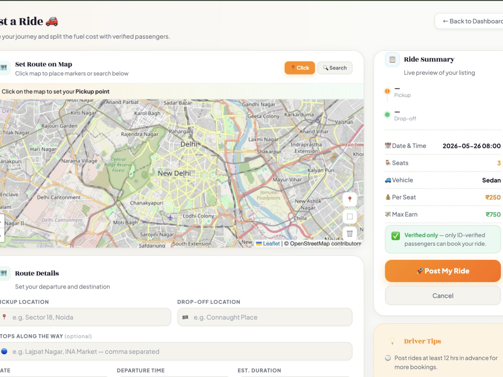
Task: Click the Max Earn money icon
Action: tap(388, 214)
